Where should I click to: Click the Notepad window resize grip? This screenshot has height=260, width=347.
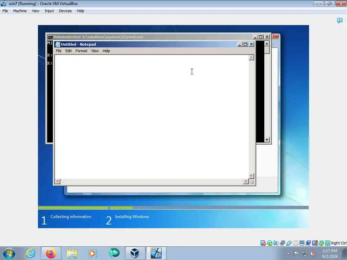point(252,182)
